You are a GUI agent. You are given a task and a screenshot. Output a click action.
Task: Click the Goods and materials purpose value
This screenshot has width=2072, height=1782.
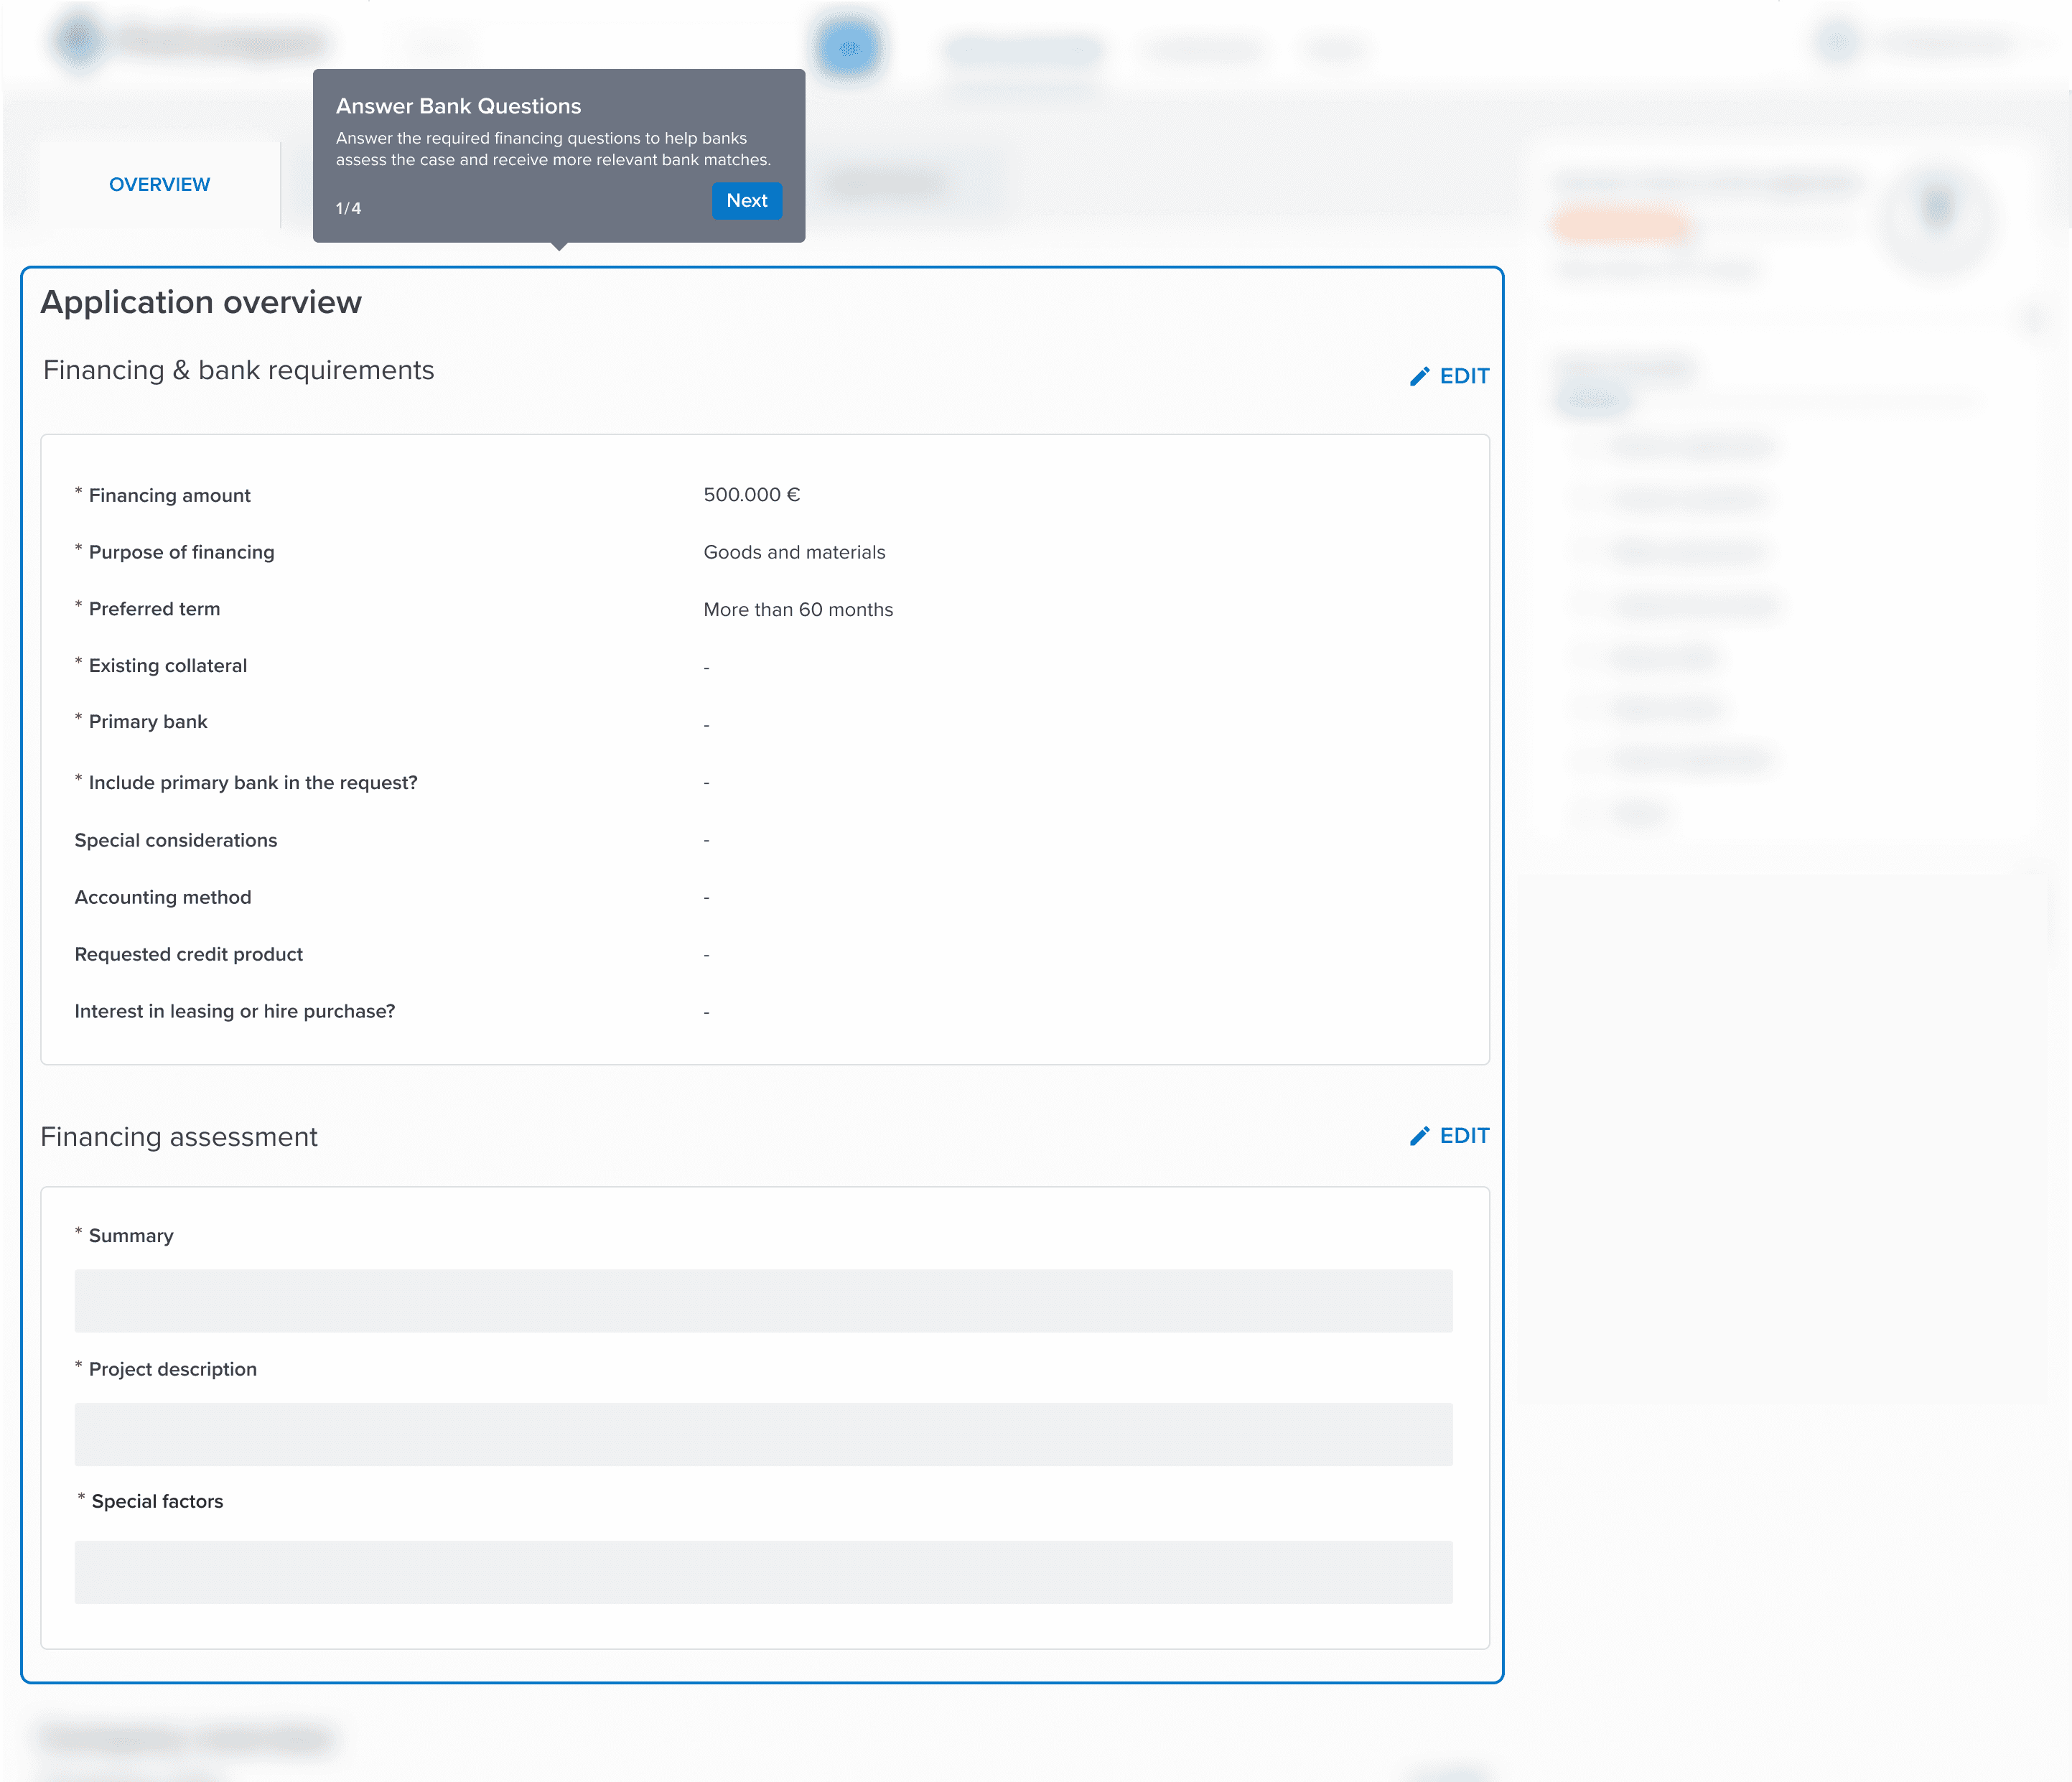794,552
